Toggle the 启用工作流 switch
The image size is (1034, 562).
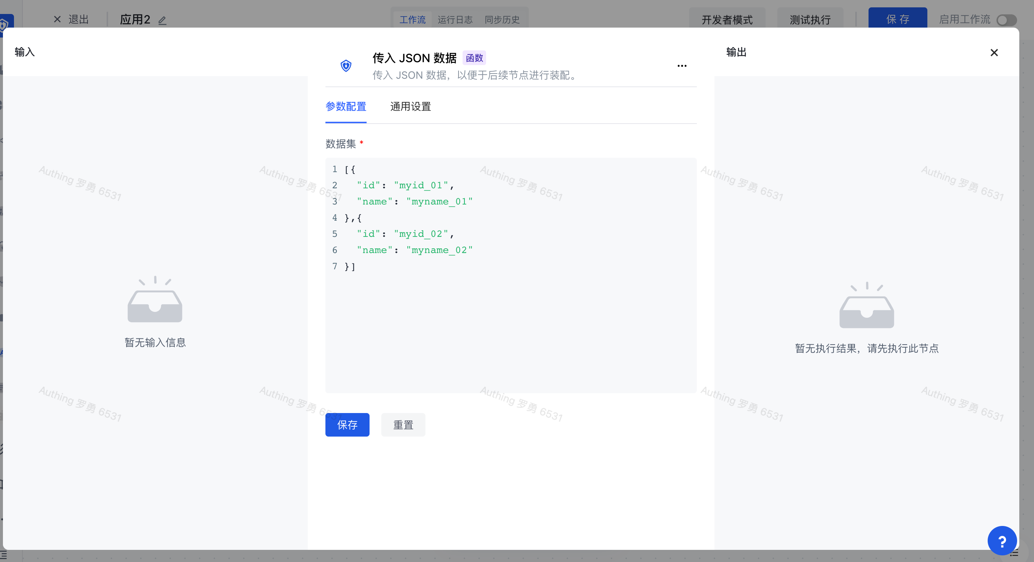1006,19
